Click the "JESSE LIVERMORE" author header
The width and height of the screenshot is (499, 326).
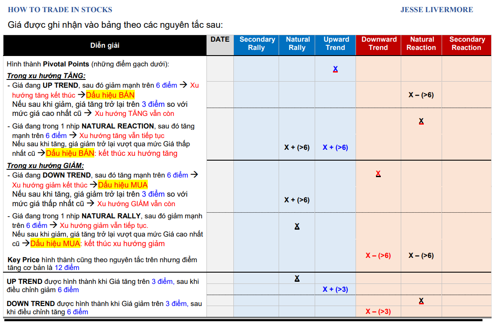tap(436, 10)
